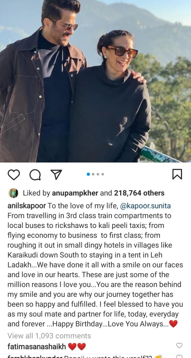
Task: Open comments via speech bubble icon
Action: tap(35, 175)
